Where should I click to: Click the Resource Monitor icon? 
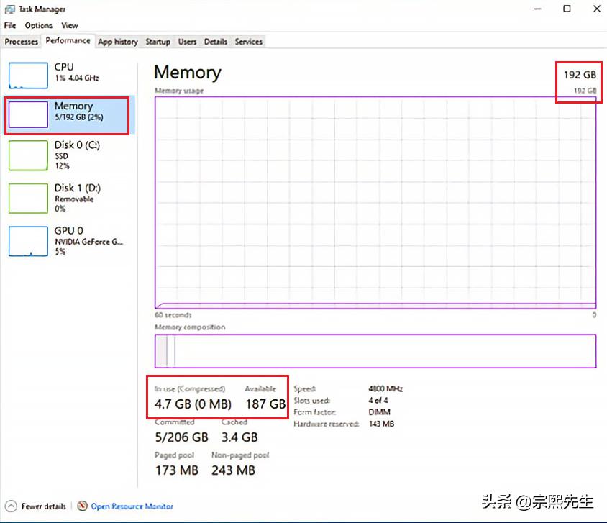click(83, 506)
